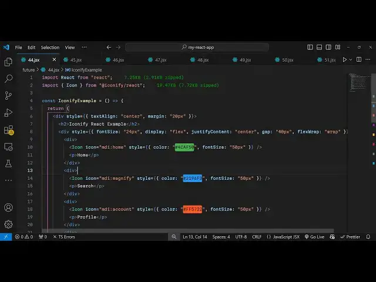Change indentation via Spaces: 4
Screen dimensions: 376x282
(x=221, y=237)
